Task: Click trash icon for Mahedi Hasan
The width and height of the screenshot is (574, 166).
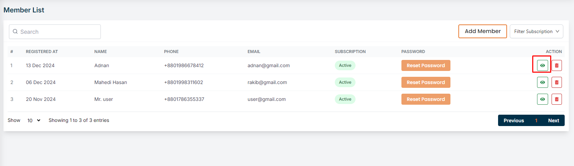Action: click(556, 82)
